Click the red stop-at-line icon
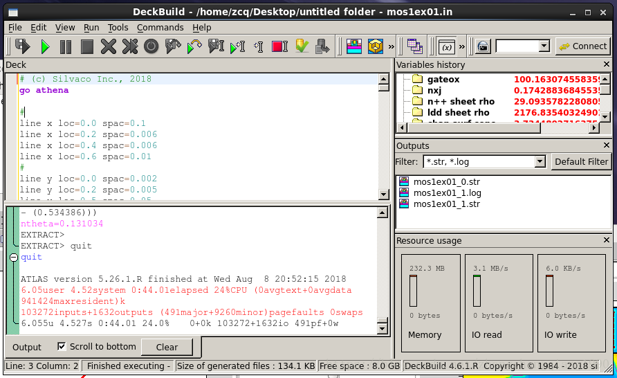Viewport: 617px width, 378px height. click(279, 46)
